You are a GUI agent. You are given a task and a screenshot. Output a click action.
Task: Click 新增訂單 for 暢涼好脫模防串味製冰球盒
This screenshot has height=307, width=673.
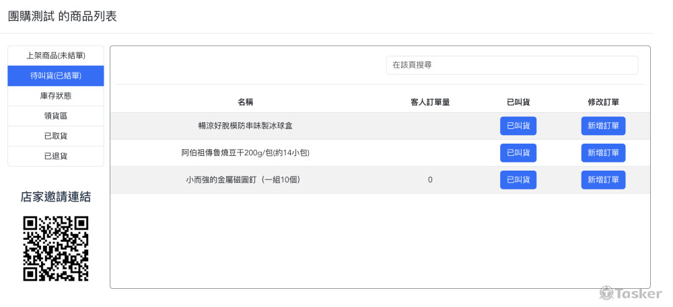click(x=603, y=126)
